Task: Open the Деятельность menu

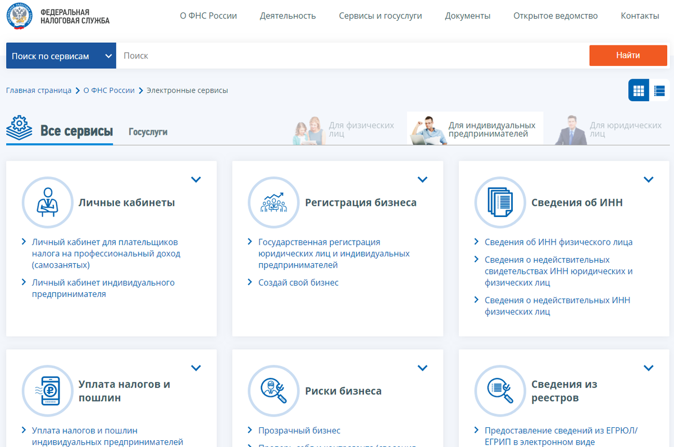Action: click(x=288, y=16)
